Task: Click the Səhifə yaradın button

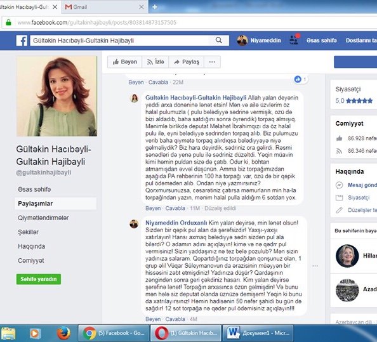Action: tap(39, 279)
